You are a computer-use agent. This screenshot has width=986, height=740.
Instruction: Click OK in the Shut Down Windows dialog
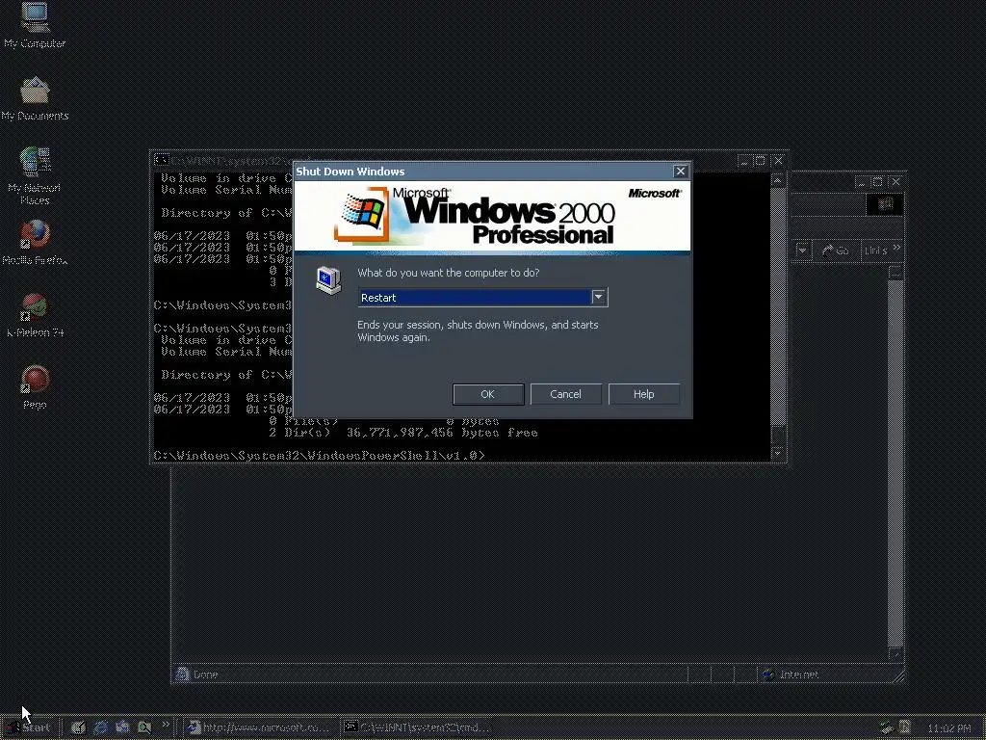point(488,394)
